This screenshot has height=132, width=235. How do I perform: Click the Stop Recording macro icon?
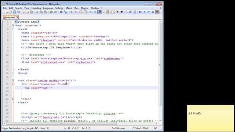pyautogui.click(x=122, y=12)
